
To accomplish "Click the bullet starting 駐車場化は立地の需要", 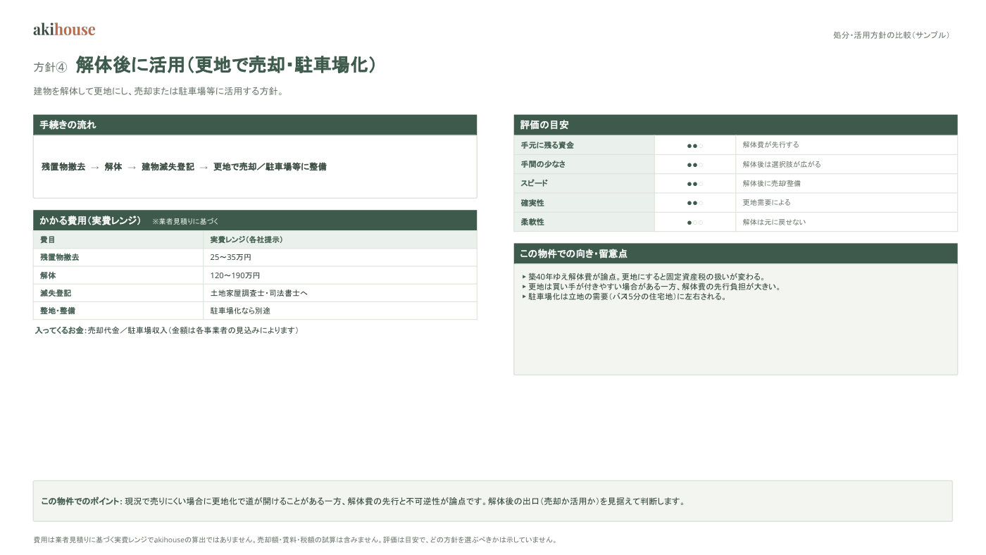I will (624, 297).
